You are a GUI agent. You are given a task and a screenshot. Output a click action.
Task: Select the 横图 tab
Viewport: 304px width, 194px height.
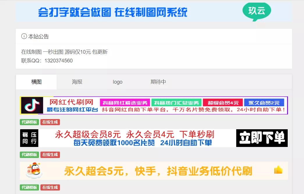coord(36,82)
